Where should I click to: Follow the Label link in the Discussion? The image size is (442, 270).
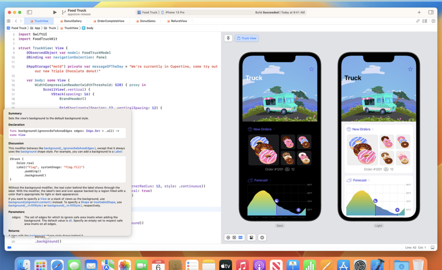[x=118, y=152]
